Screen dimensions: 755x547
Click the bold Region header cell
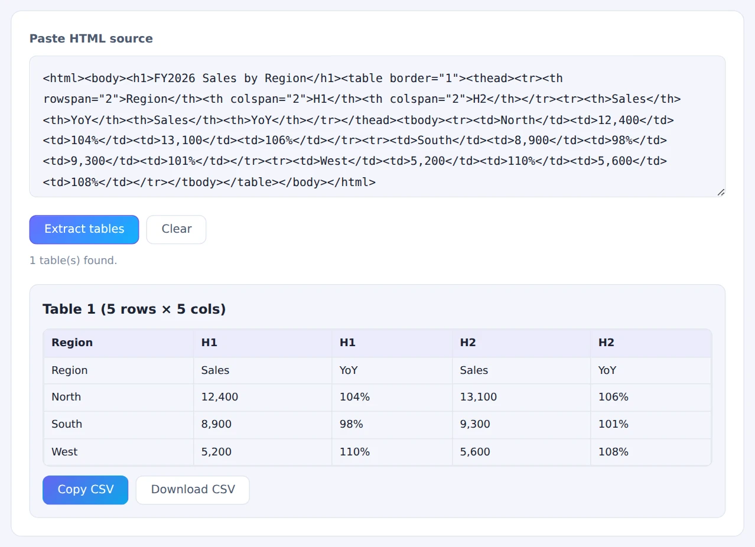118,343
